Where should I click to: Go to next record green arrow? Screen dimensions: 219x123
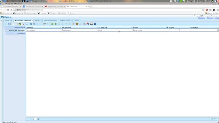pos(55,24)
